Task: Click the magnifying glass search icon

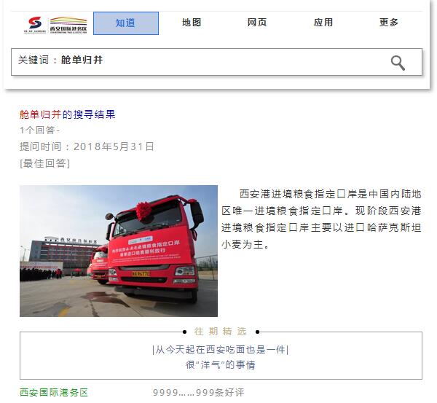Action: click(x=398, y=63)
